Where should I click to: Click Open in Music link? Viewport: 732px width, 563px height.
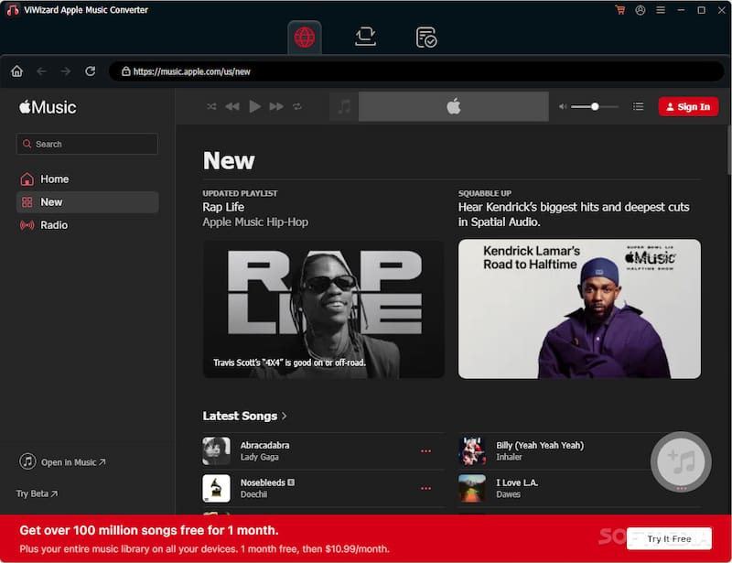(63, 461)
